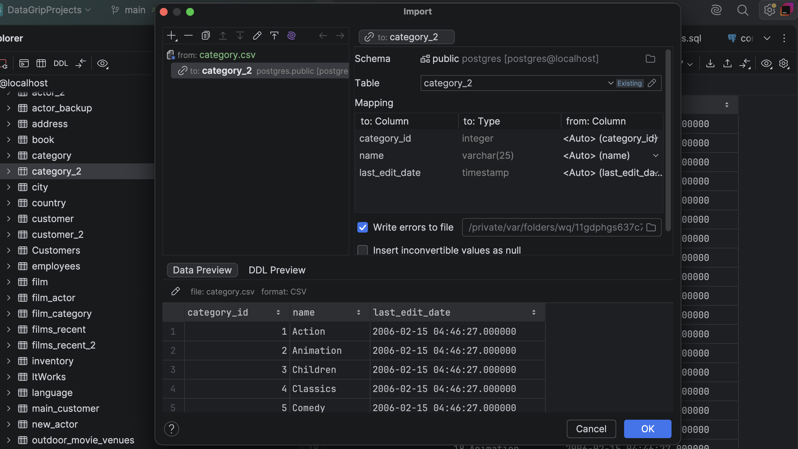Open schema folder browser icon
The height and width of the screenshot is (449, 798).
pos(650,59)
